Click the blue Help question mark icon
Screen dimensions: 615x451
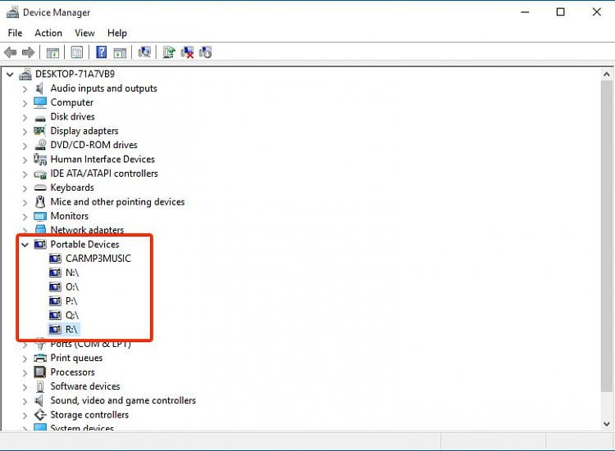click(101, 52)
